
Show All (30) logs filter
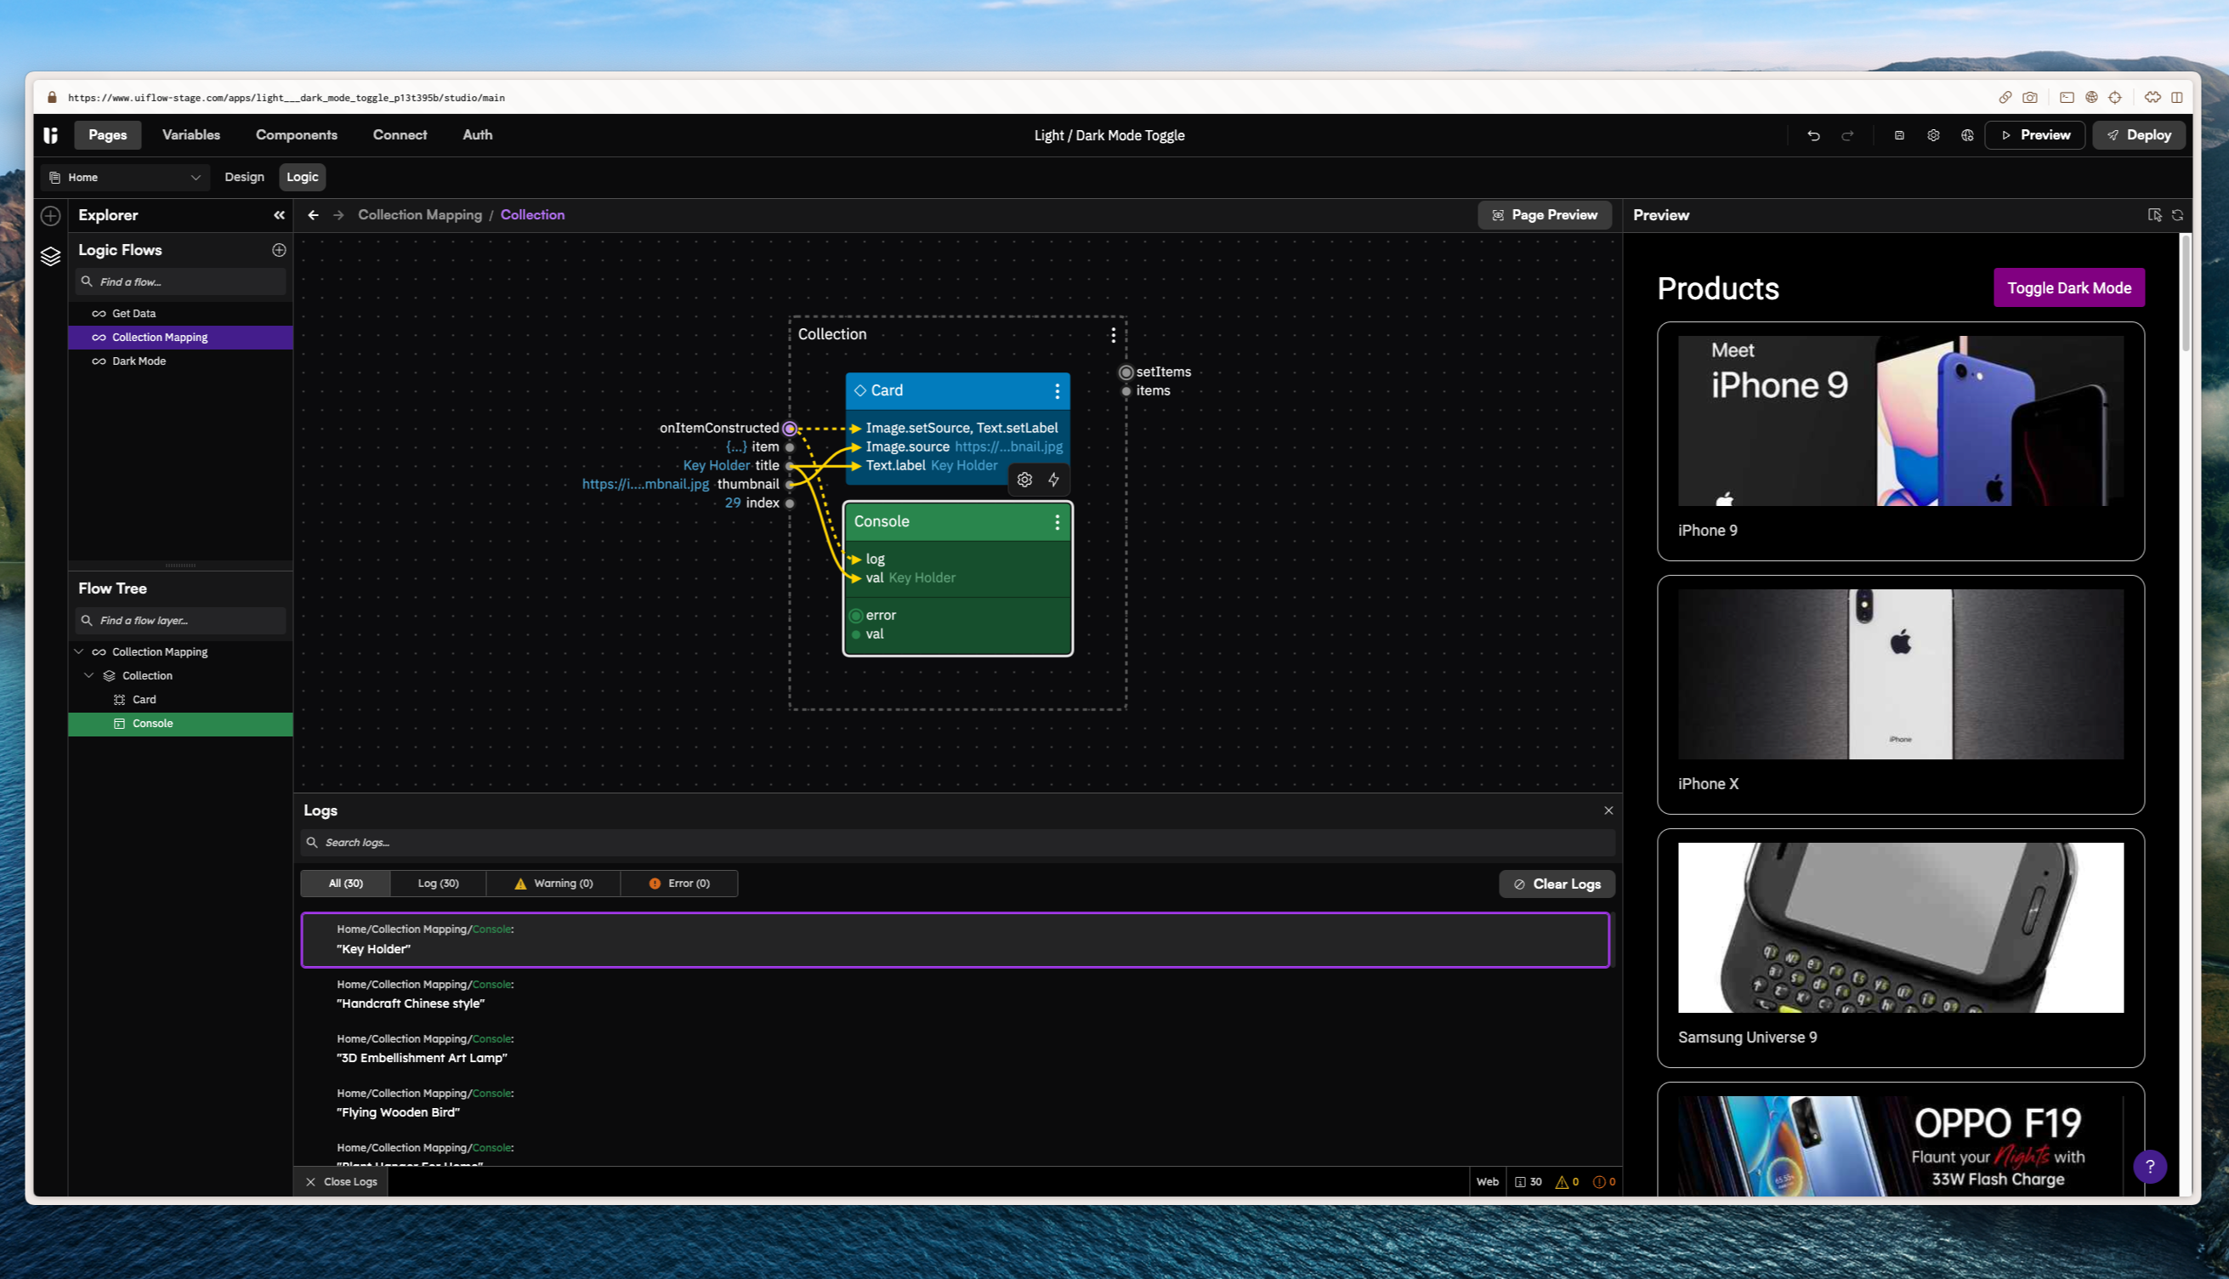point(345,884)
